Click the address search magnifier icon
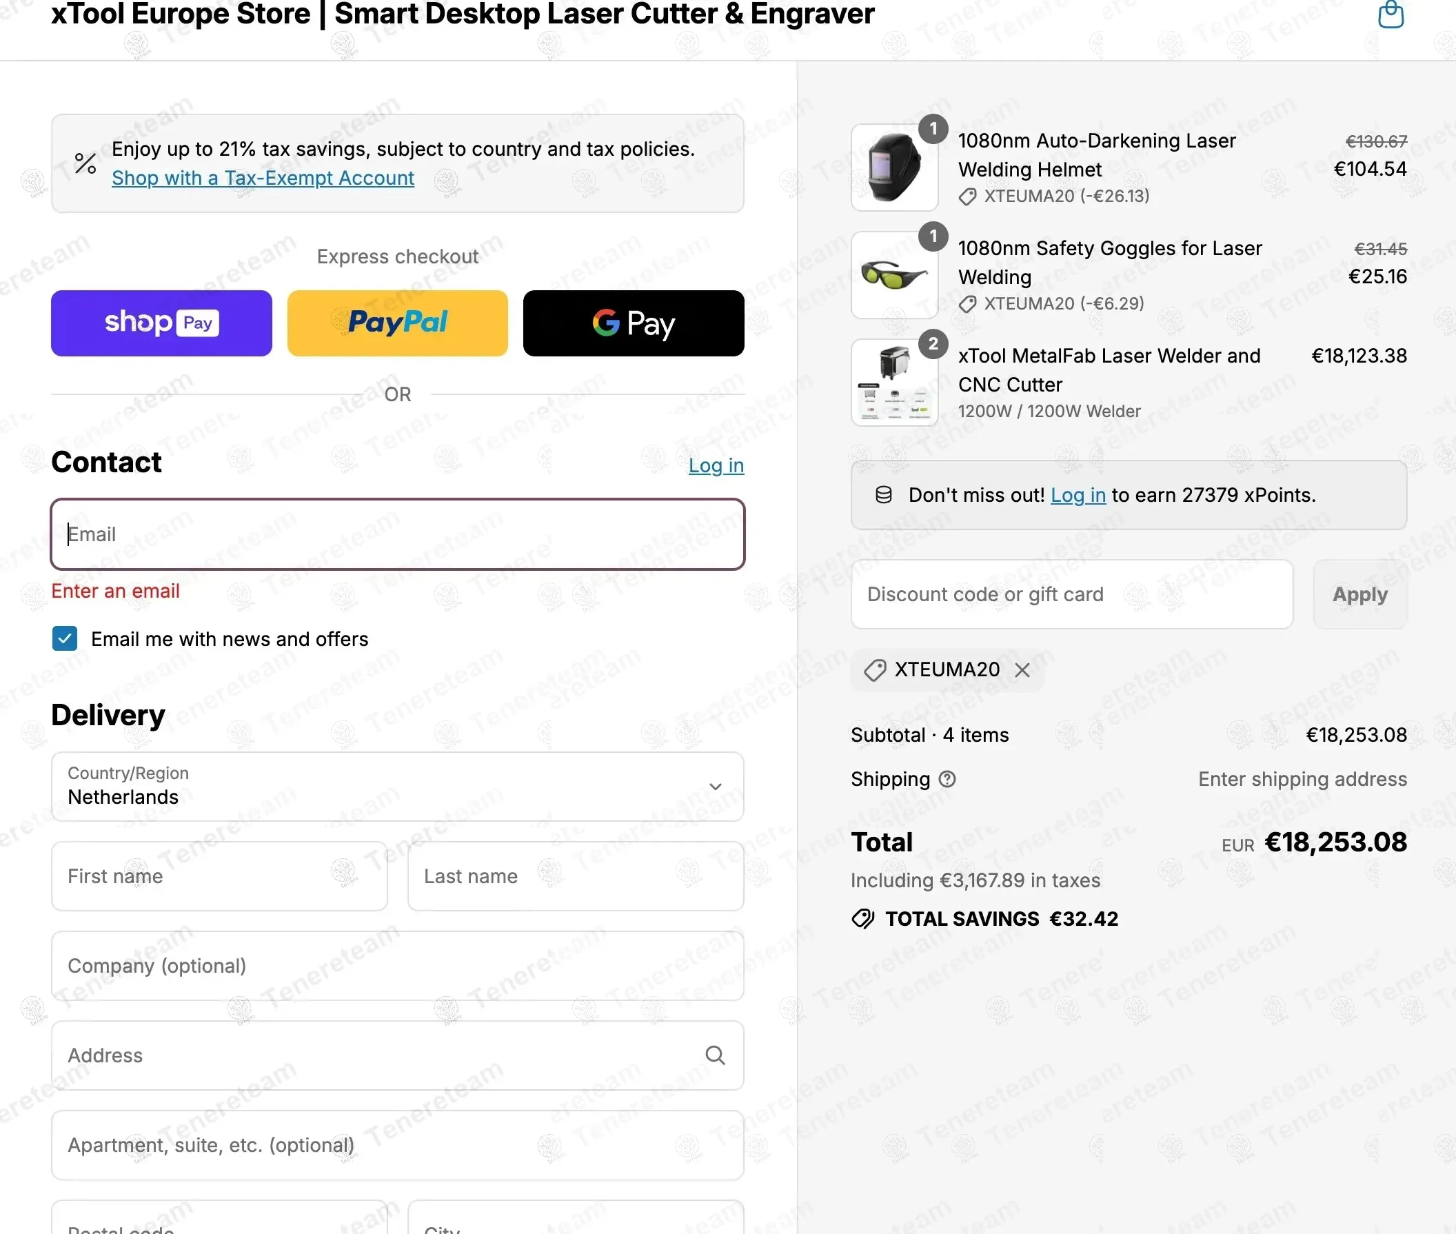Viewport: 1456px width, 1234px height. pos(714,1055)
